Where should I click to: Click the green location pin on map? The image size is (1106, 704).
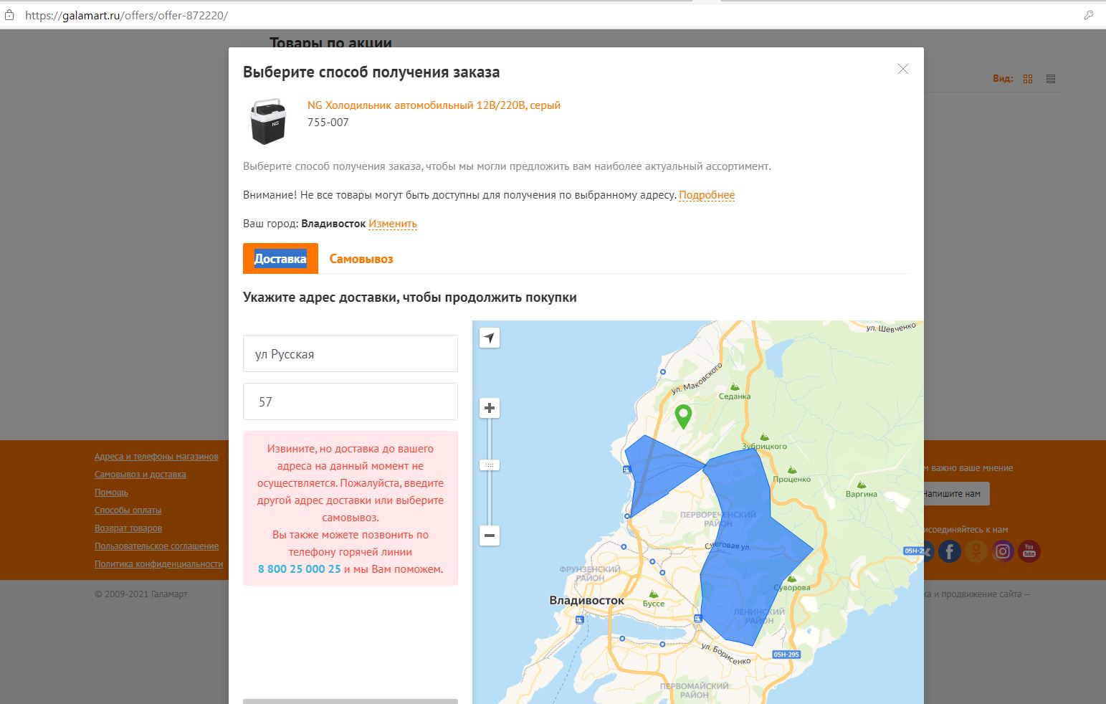pos(683,415)
